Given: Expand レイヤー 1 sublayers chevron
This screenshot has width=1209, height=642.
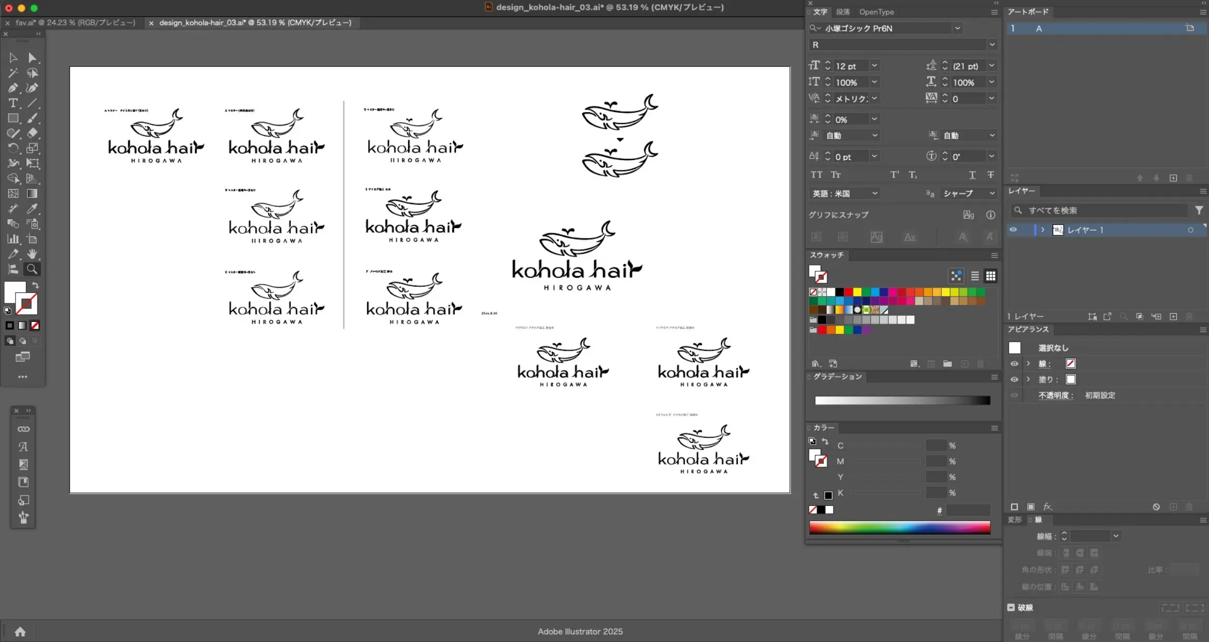Looking at the screenshot, I should coord(1042,230).
